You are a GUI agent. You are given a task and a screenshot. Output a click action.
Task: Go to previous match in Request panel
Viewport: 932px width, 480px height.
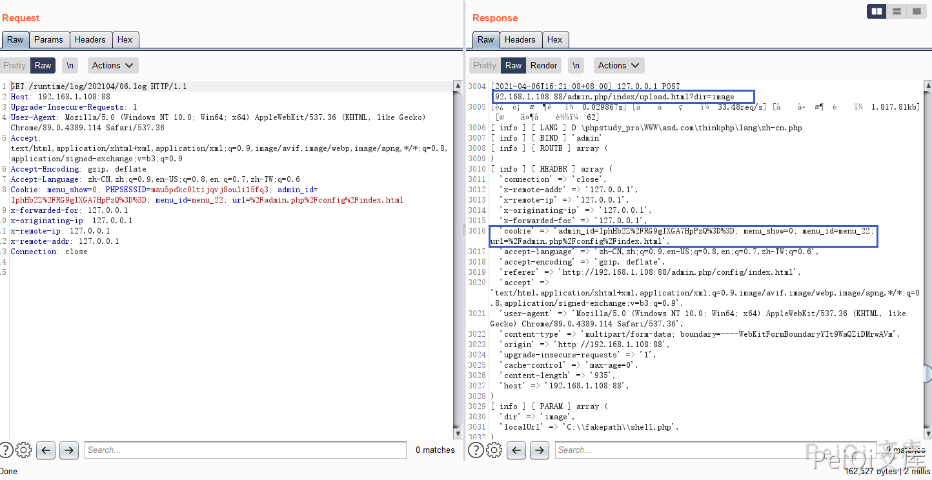click(45, 450)
